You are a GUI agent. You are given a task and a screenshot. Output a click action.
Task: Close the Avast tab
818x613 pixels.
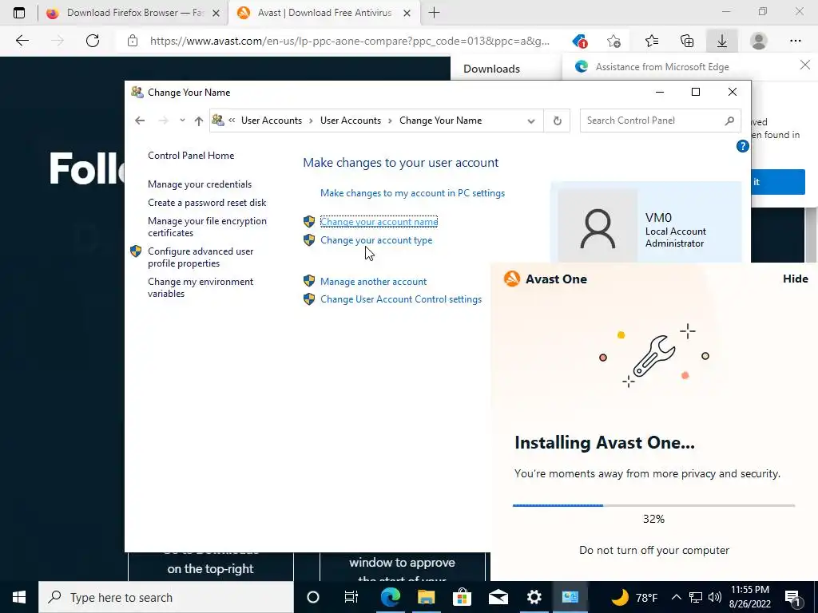[407, 13]
